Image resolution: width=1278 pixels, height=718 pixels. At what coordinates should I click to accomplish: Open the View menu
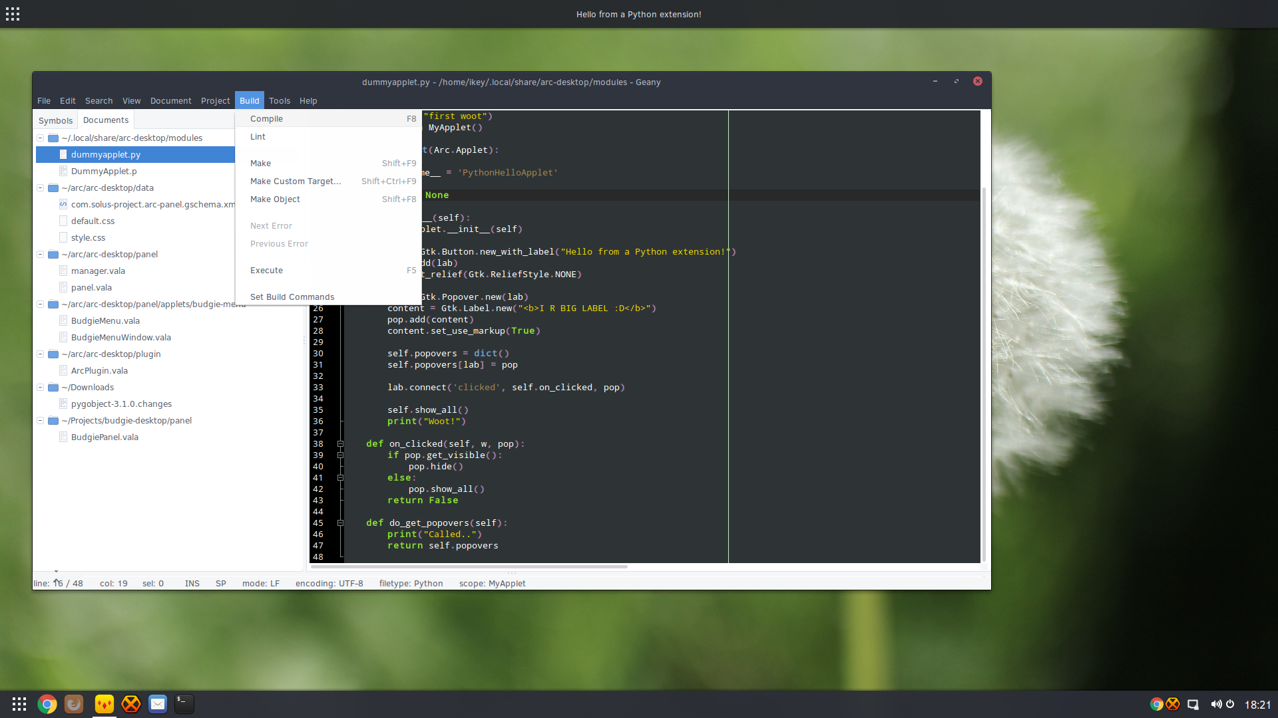pyautogui.click(x=131, y=101)
